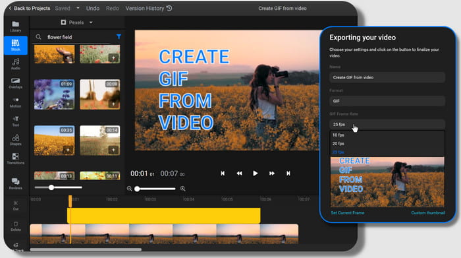Viewport: 461px width, 258px height.
Task: Click the version history clock icon
Action: pyautogui.click(x=169, y=8)
